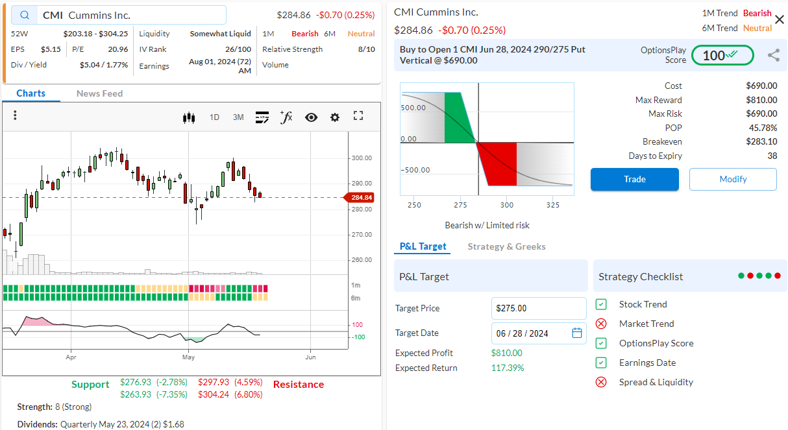Click the strategy title Buy to Open 1 CMI
The width and height of the screenshot is (788, 430).
[492, 54]
